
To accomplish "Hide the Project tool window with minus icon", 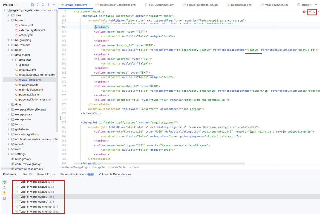I will pyautogui.click(x=54, y=5).
